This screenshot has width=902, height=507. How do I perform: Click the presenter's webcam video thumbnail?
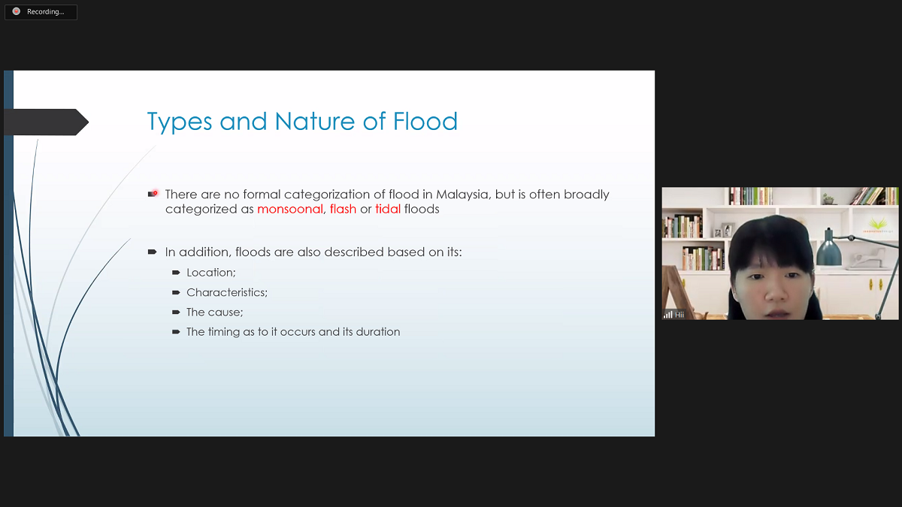pos(779,253)
